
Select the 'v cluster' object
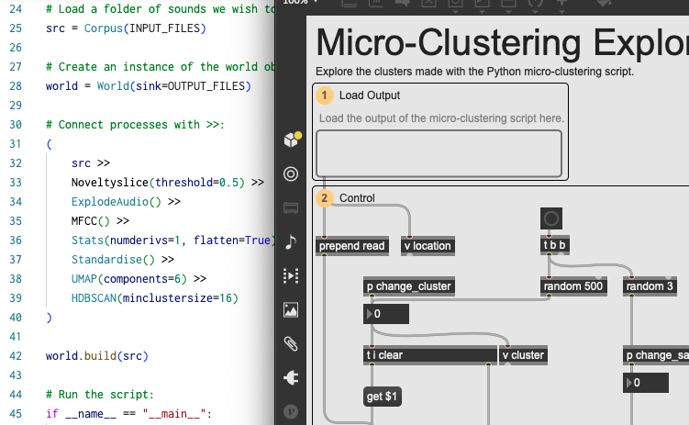pyautogui.click(x=523, y=355)
